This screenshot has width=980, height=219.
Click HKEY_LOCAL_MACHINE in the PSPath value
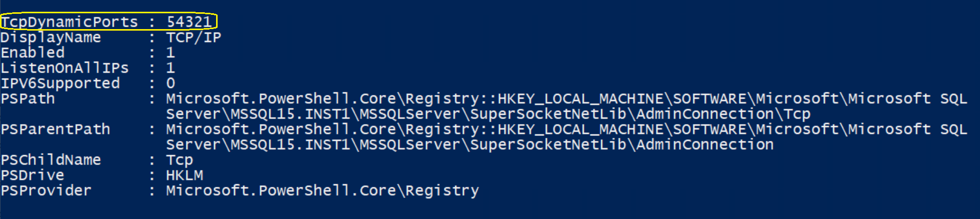point(581,99)
